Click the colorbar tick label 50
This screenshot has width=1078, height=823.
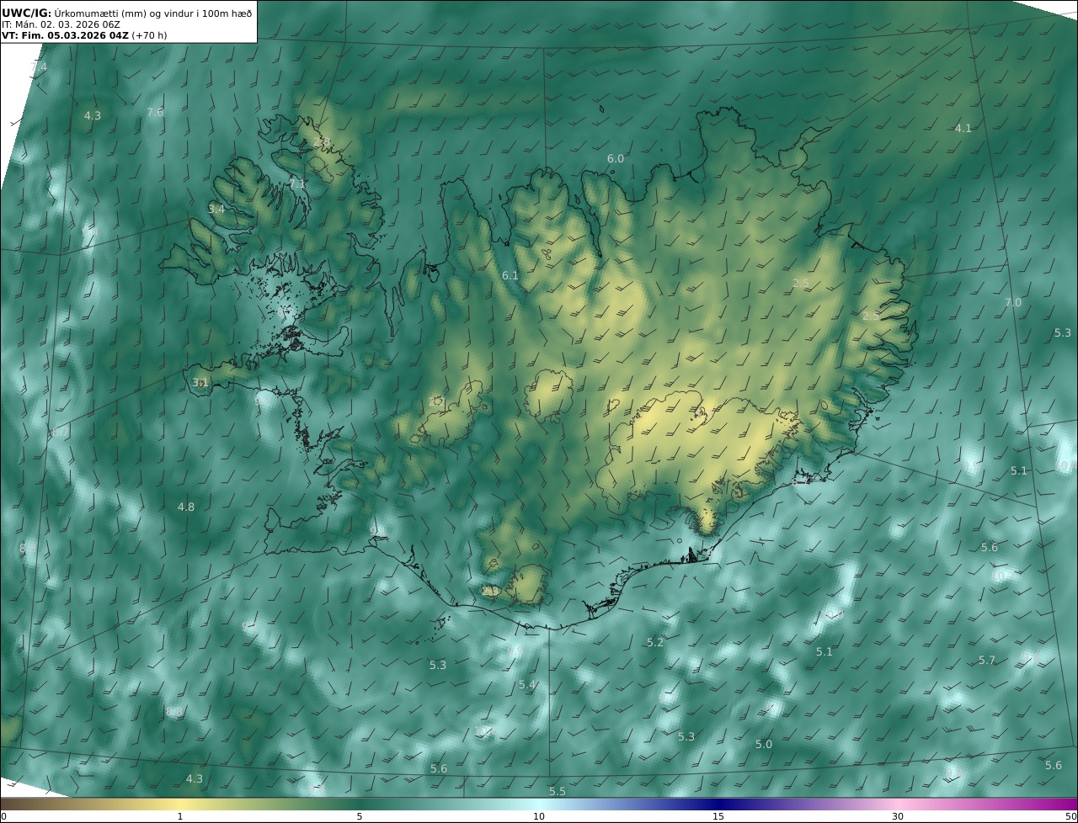point(1070,816)
